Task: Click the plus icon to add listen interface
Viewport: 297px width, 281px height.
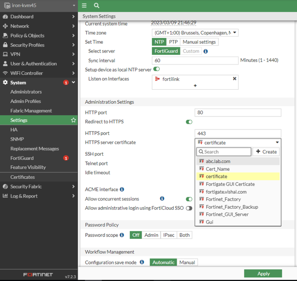Action: click(195, 85)
